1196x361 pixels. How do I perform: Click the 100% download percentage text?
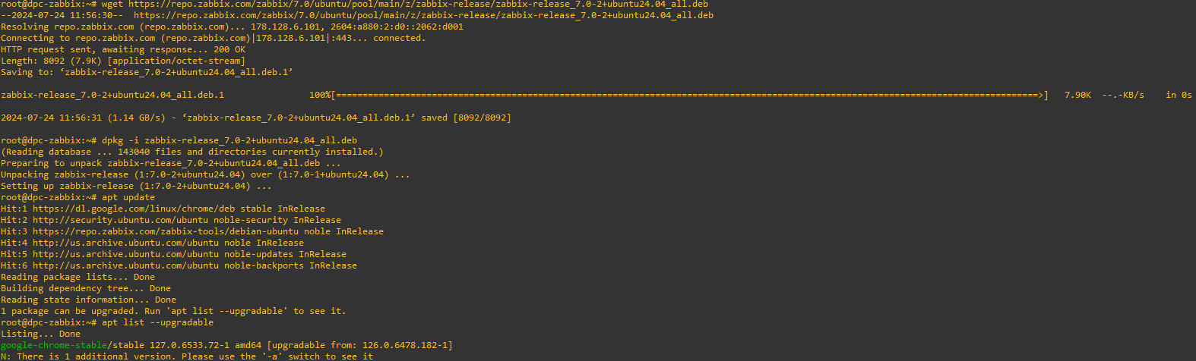[320, 95]
